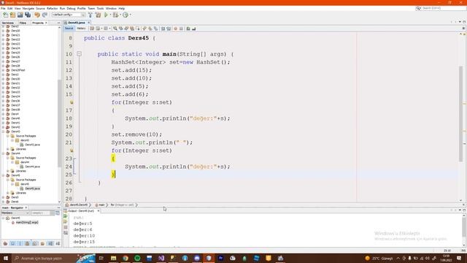Click the Comment icon in editor toolbar

tap(188, 28)
